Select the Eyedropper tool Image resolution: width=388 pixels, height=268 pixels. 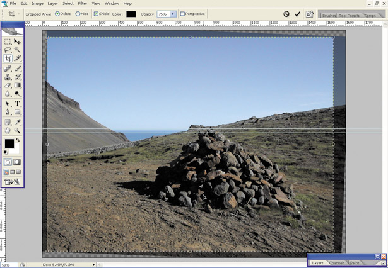(x=17, y=122)
